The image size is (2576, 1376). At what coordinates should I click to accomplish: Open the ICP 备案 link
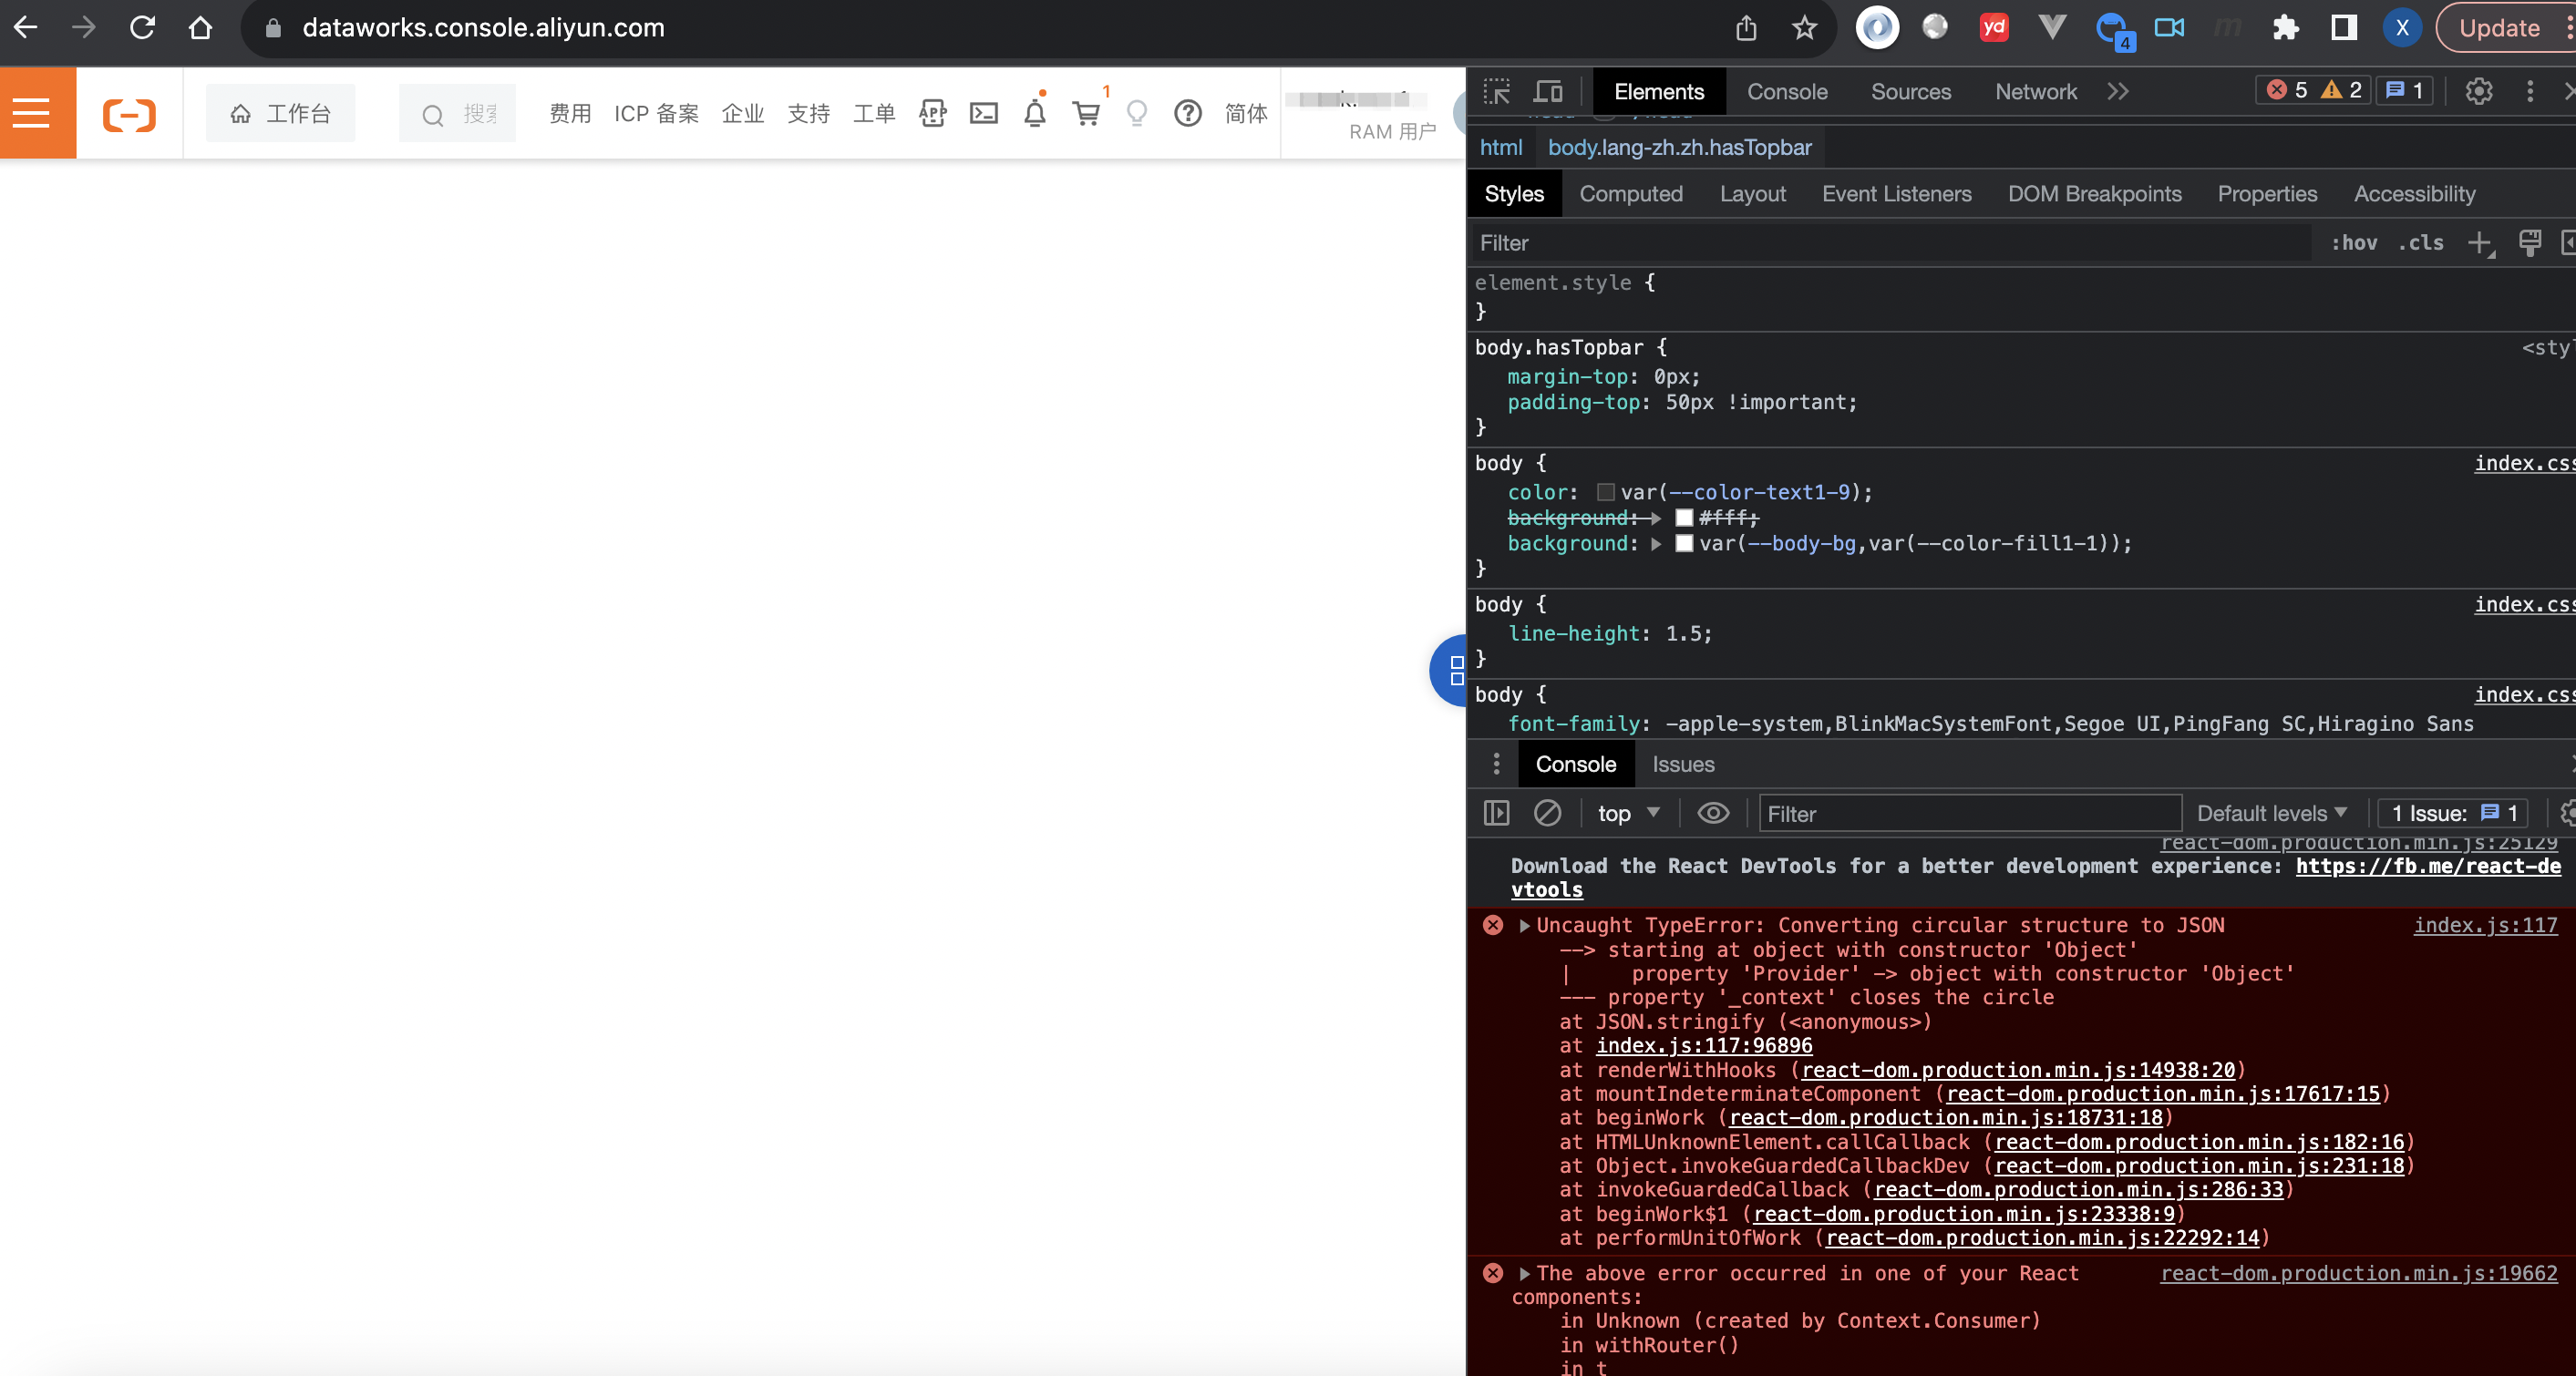tap(656, 114)
